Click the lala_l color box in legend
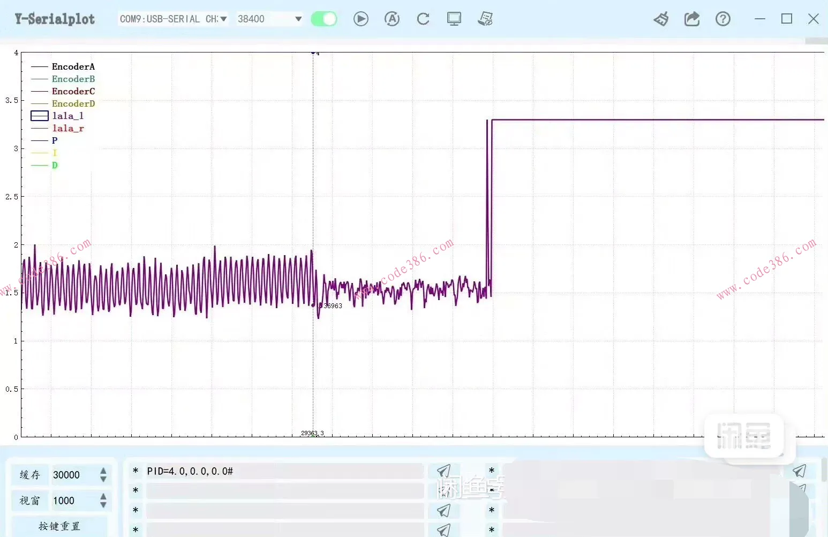The width and height of the screenshot is (828, 537). click(40, 116)
